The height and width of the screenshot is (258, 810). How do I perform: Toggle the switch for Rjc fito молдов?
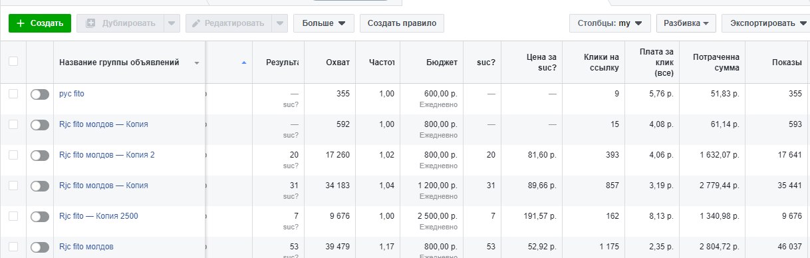pos(40,247)
